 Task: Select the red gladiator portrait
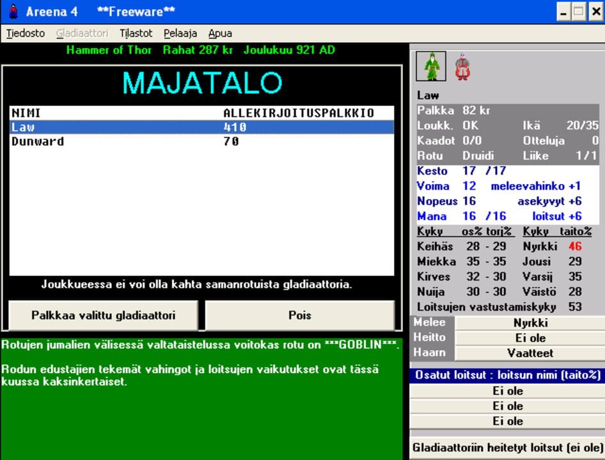462,66
